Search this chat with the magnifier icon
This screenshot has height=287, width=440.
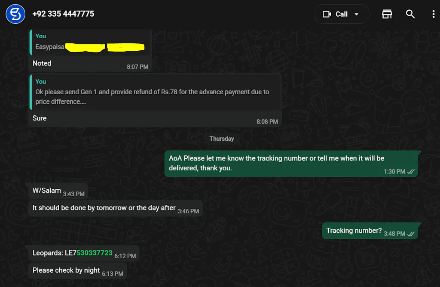point(410,14)
